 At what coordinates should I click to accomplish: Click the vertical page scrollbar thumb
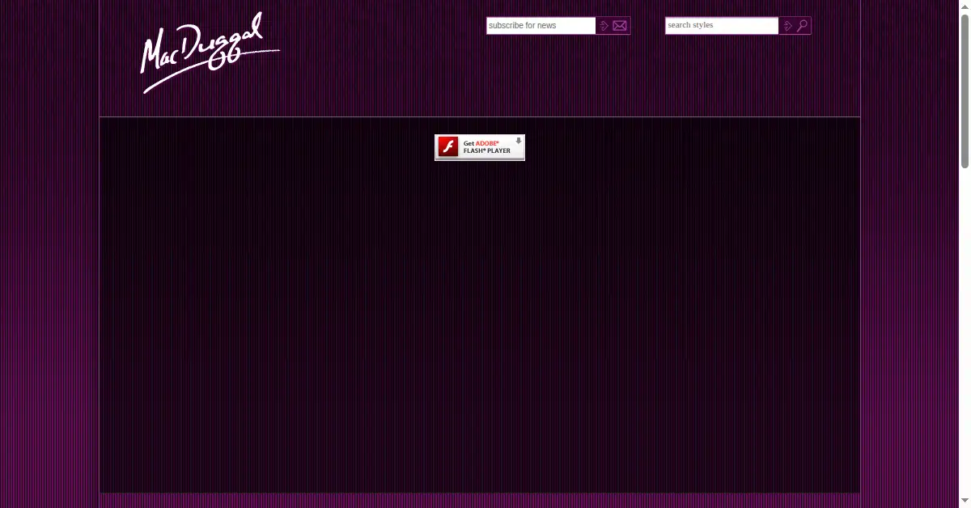pyautogui.click(x=965, y=91)
